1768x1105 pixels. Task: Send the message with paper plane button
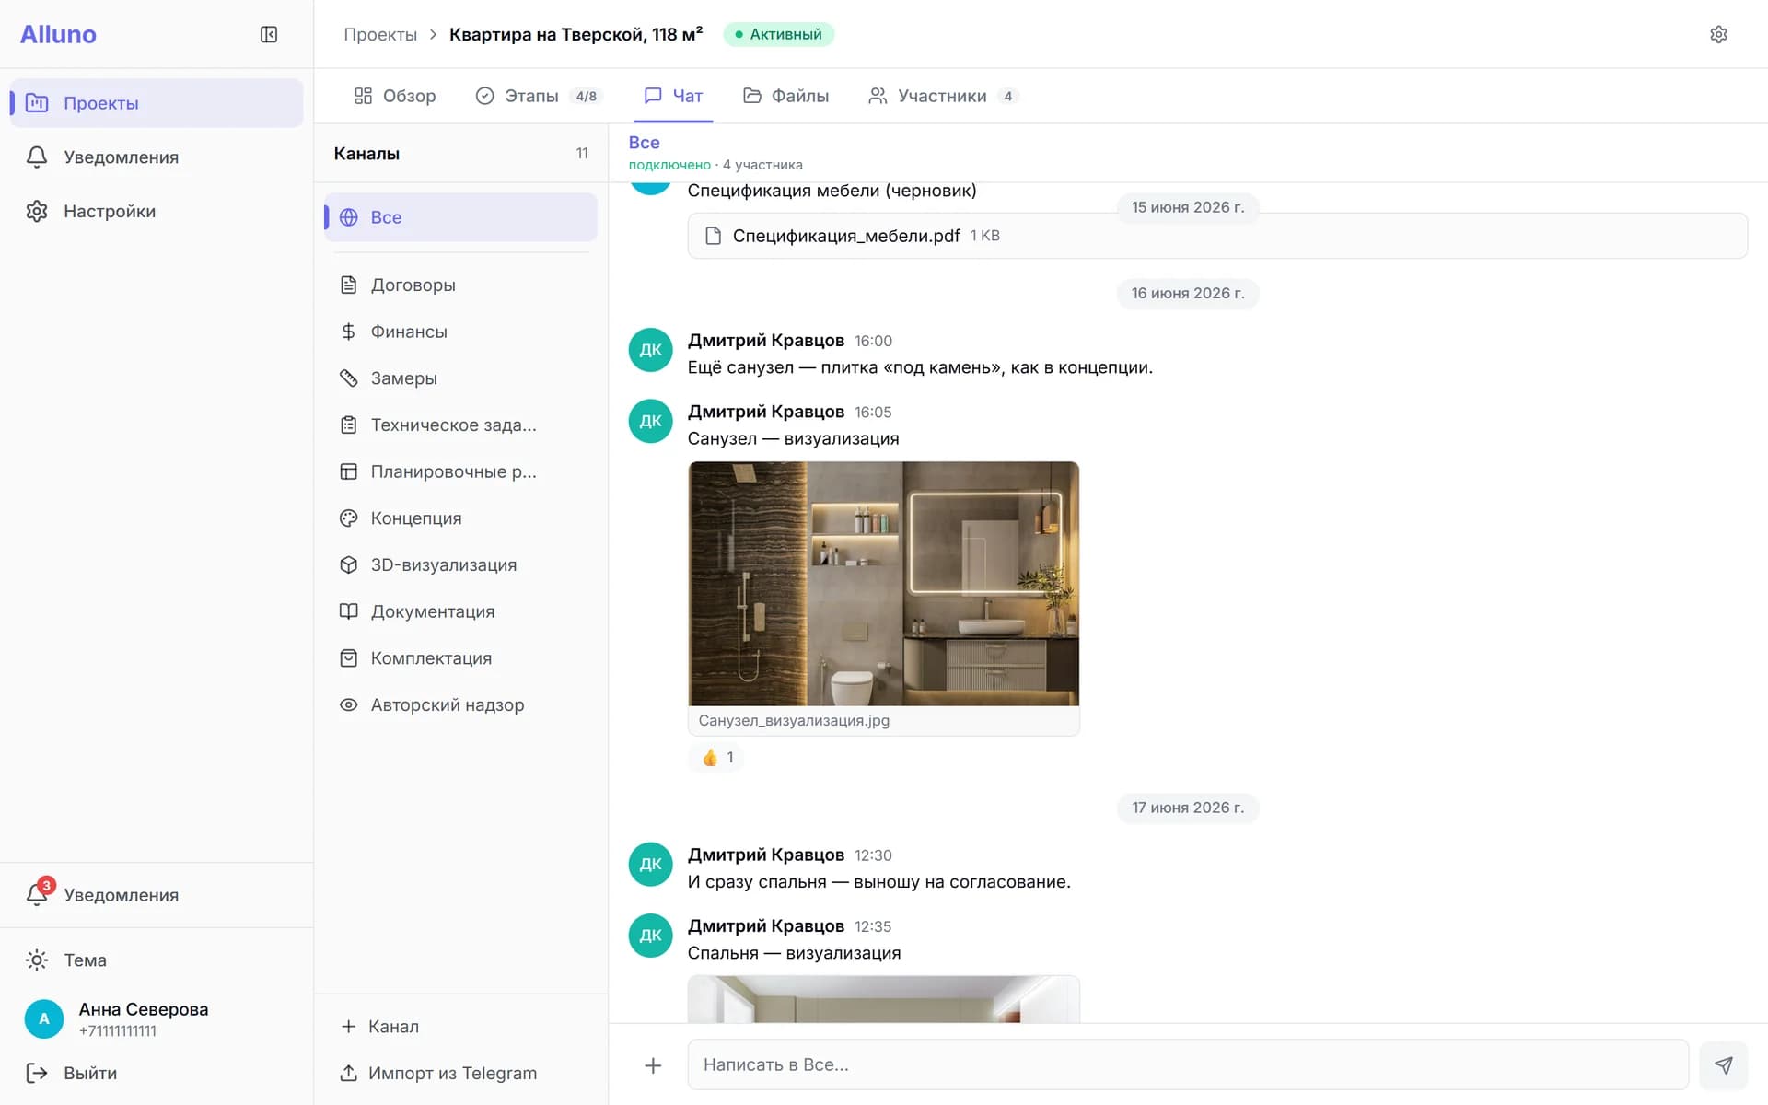click(x=1724, y=1065)
